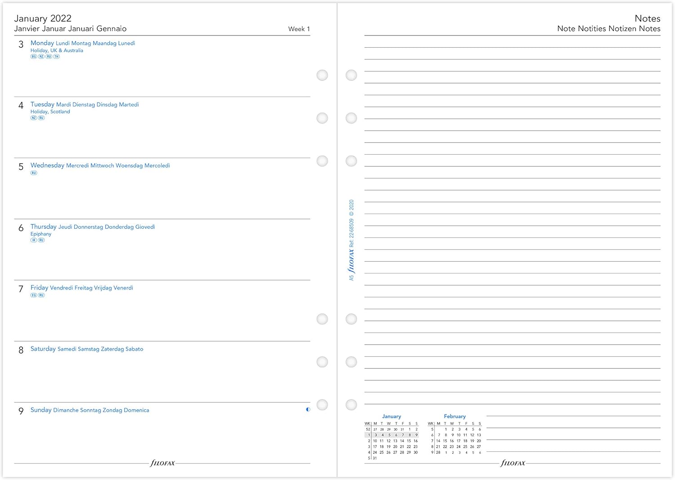This screenshot has height=480, width=675.
Task: Click the "Holiday, UK & Australia" text
Action: tap(57, 50)
